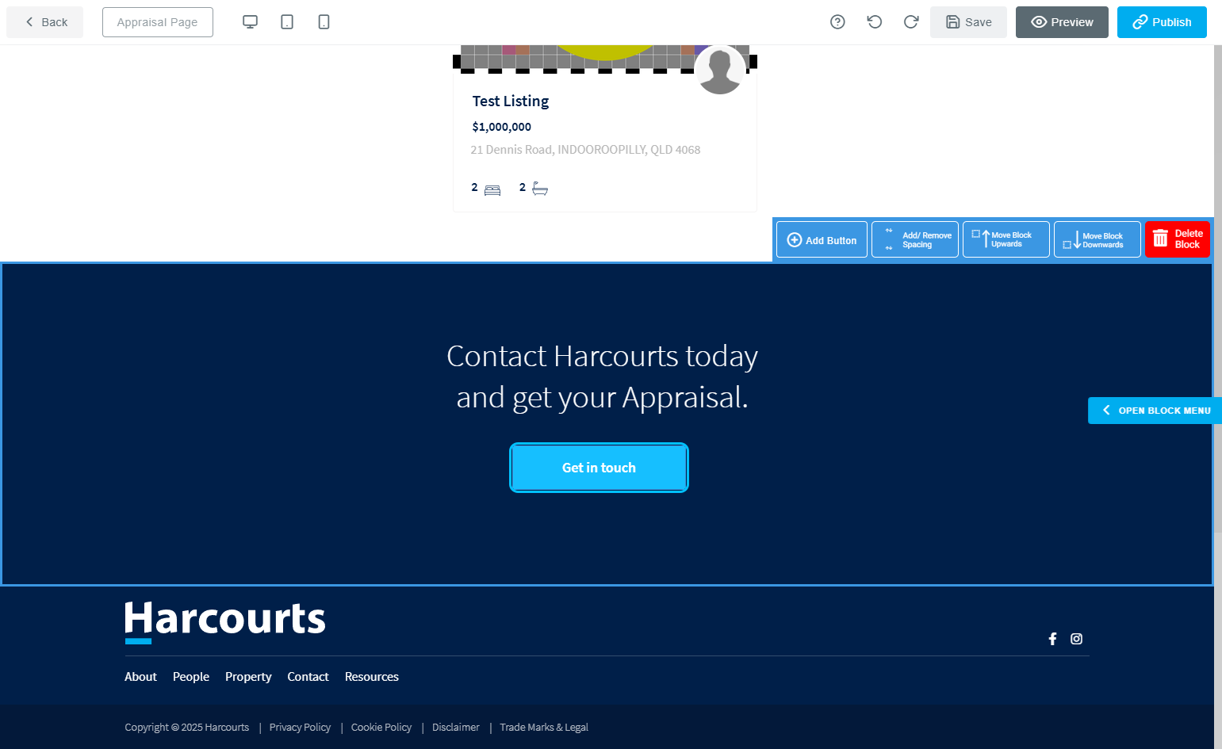Select the Copyright 2025 Harcourts text

point(186,728)
